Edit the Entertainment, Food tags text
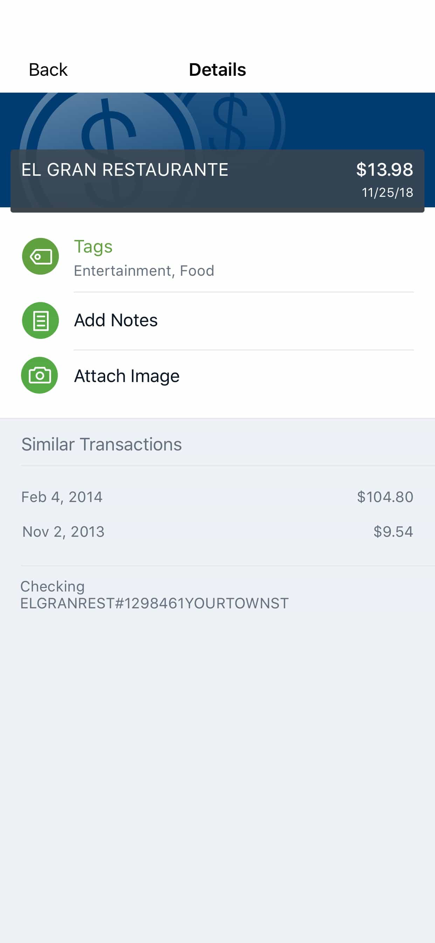 (144, 271)
